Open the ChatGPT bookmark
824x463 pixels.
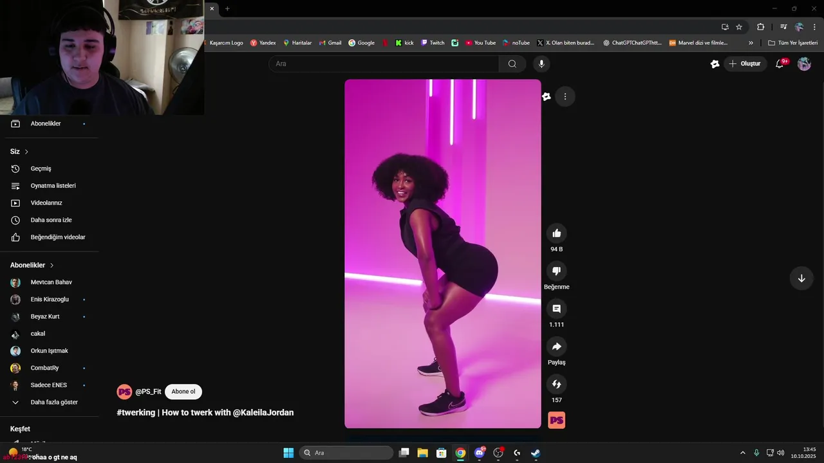click(632, 43)
